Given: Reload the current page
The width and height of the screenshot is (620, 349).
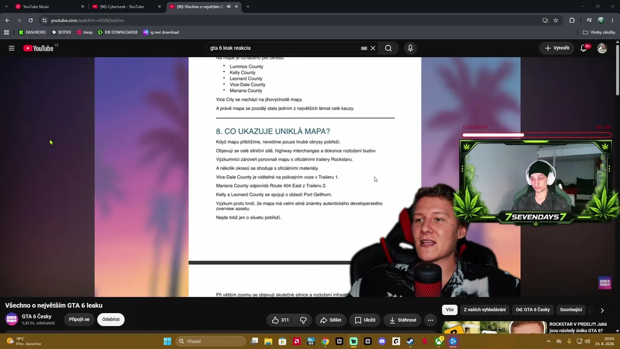Looking at the screenshot, I should point(31,20).
